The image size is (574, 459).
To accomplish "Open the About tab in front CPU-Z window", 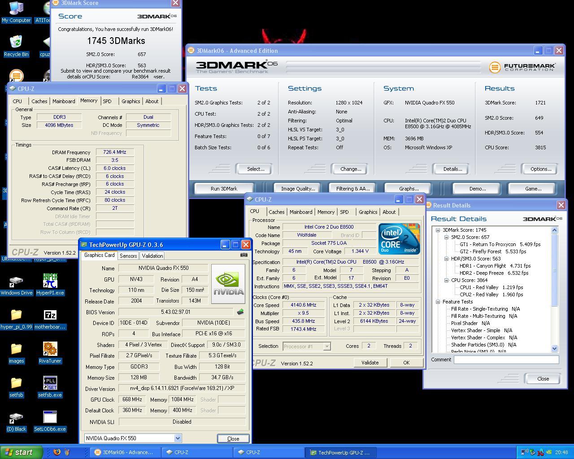I will [x=389, y=212].
